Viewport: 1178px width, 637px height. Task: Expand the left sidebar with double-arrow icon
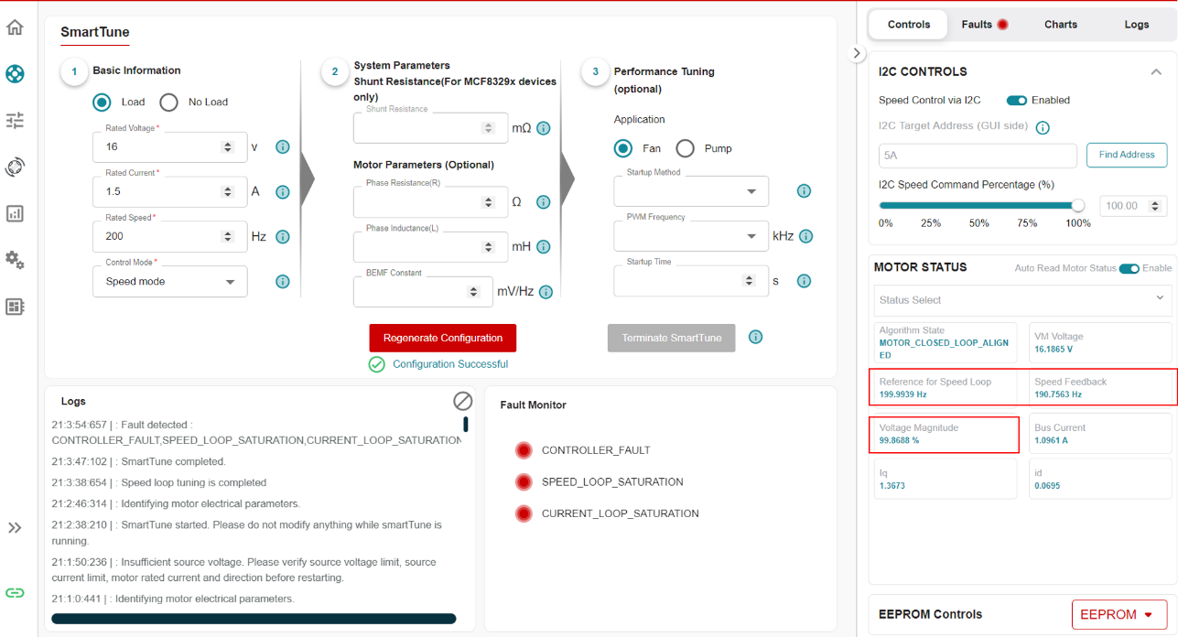point(15,527)
